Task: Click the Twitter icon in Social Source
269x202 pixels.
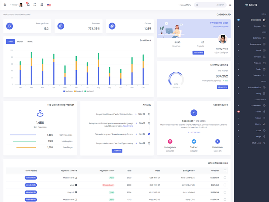Action: pos(194,141)
